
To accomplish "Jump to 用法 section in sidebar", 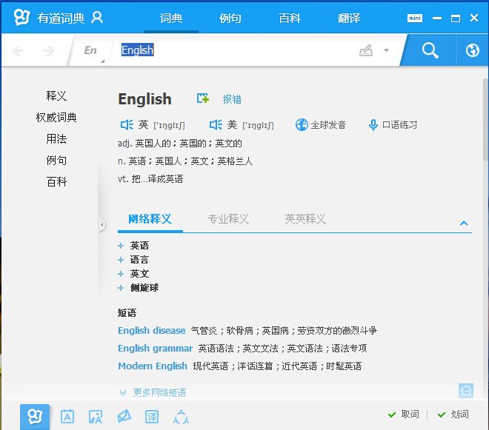I will [x=56, y=138].
